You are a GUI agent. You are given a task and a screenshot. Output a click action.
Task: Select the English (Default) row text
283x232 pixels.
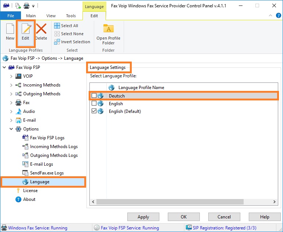125,111
